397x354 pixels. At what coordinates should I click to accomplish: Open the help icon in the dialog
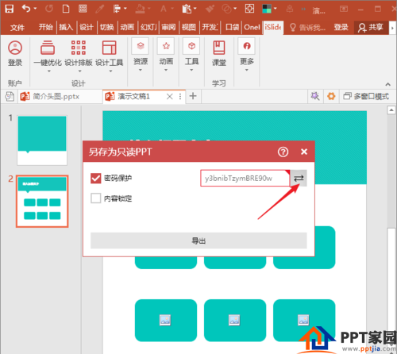(x=283, y=152)
